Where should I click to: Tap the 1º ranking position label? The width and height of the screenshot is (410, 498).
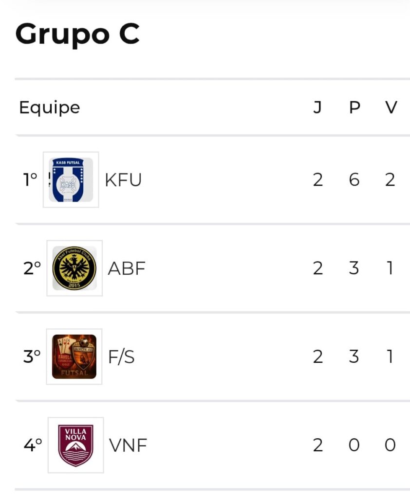pyautogui.click(x=30, y=180)
